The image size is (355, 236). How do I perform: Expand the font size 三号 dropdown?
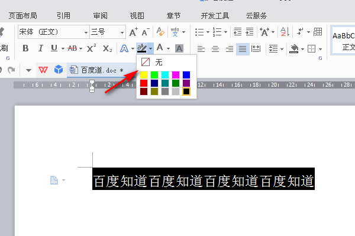click(x=108, y=32)
